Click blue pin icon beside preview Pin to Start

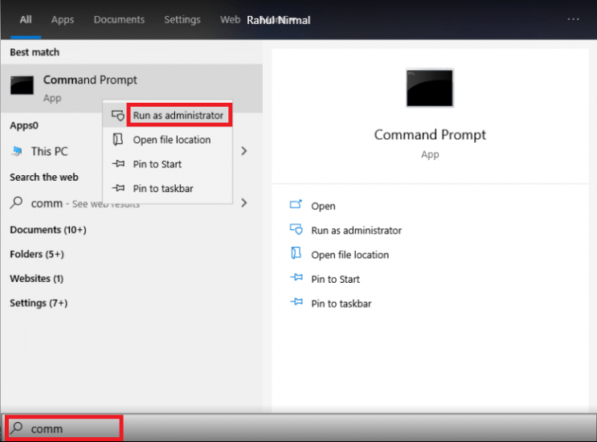(x=296, y=277)
